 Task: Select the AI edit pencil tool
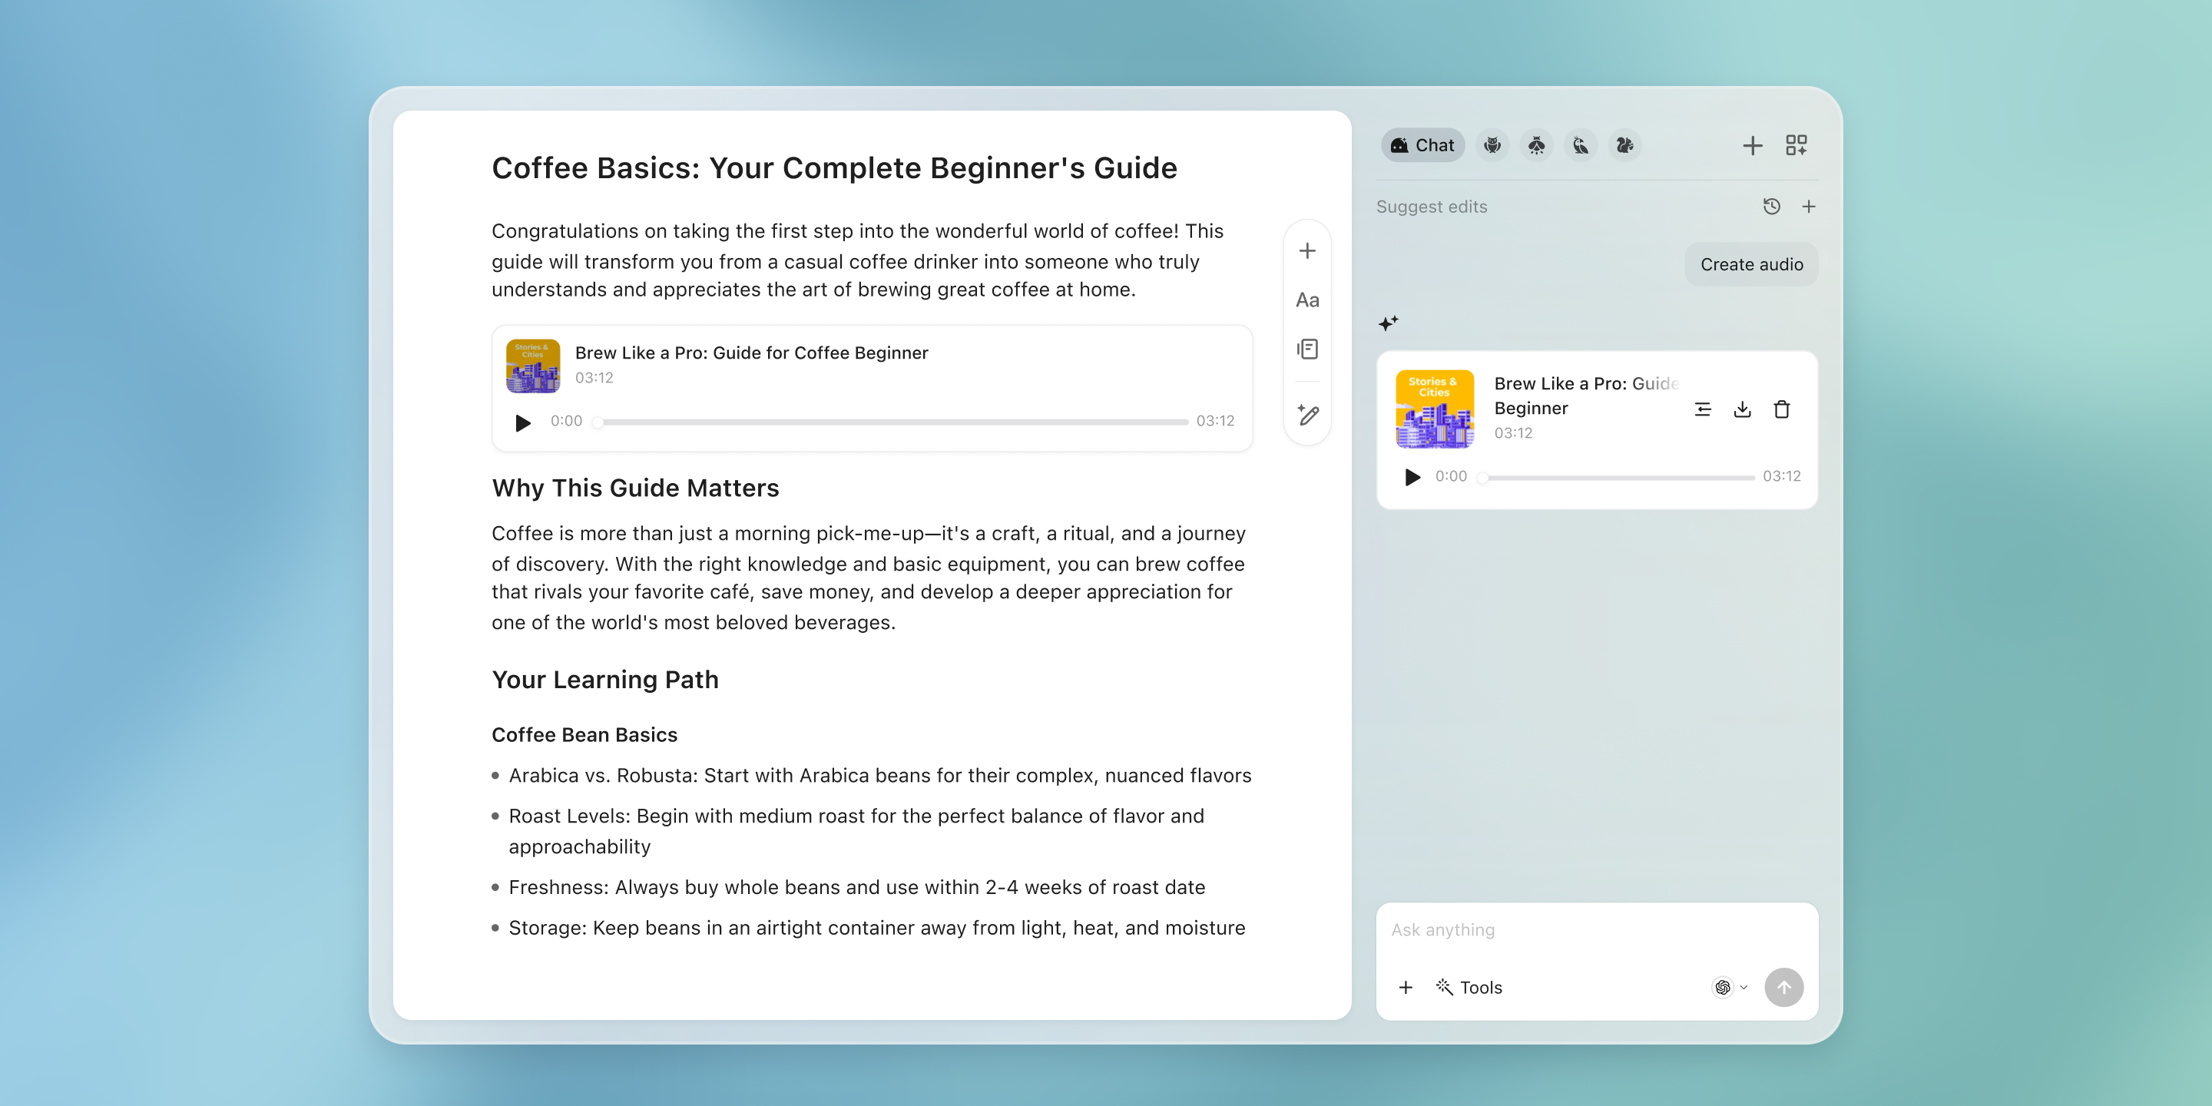[x=1307, y=416]
